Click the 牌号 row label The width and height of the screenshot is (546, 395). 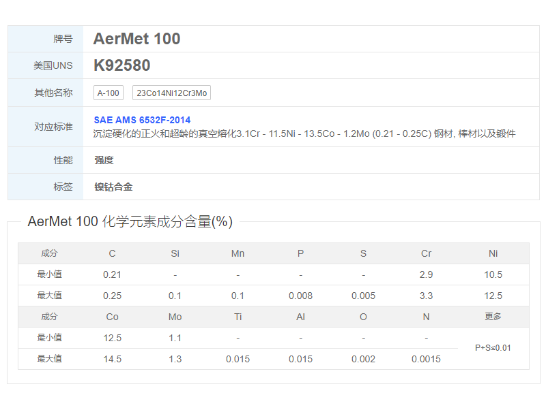pos(63,39)
